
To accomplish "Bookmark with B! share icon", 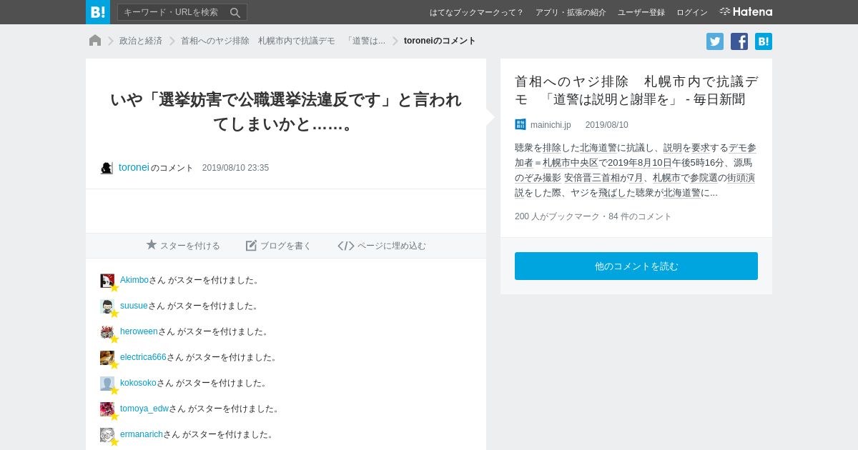I will tap(764, 41).
